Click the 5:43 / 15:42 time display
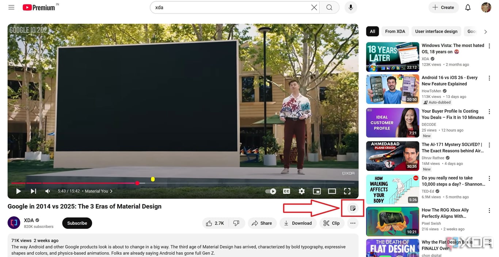The height and width of the screenshot is (257, 499). [69, 191]
